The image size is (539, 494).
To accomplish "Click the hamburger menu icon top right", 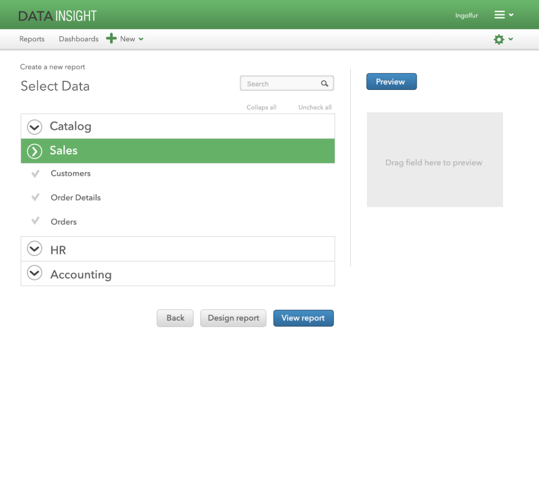I will (x=500, y=15).
